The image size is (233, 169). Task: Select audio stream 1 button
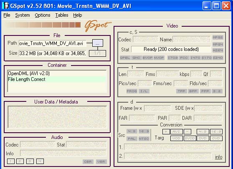click(x=11, y=161)
